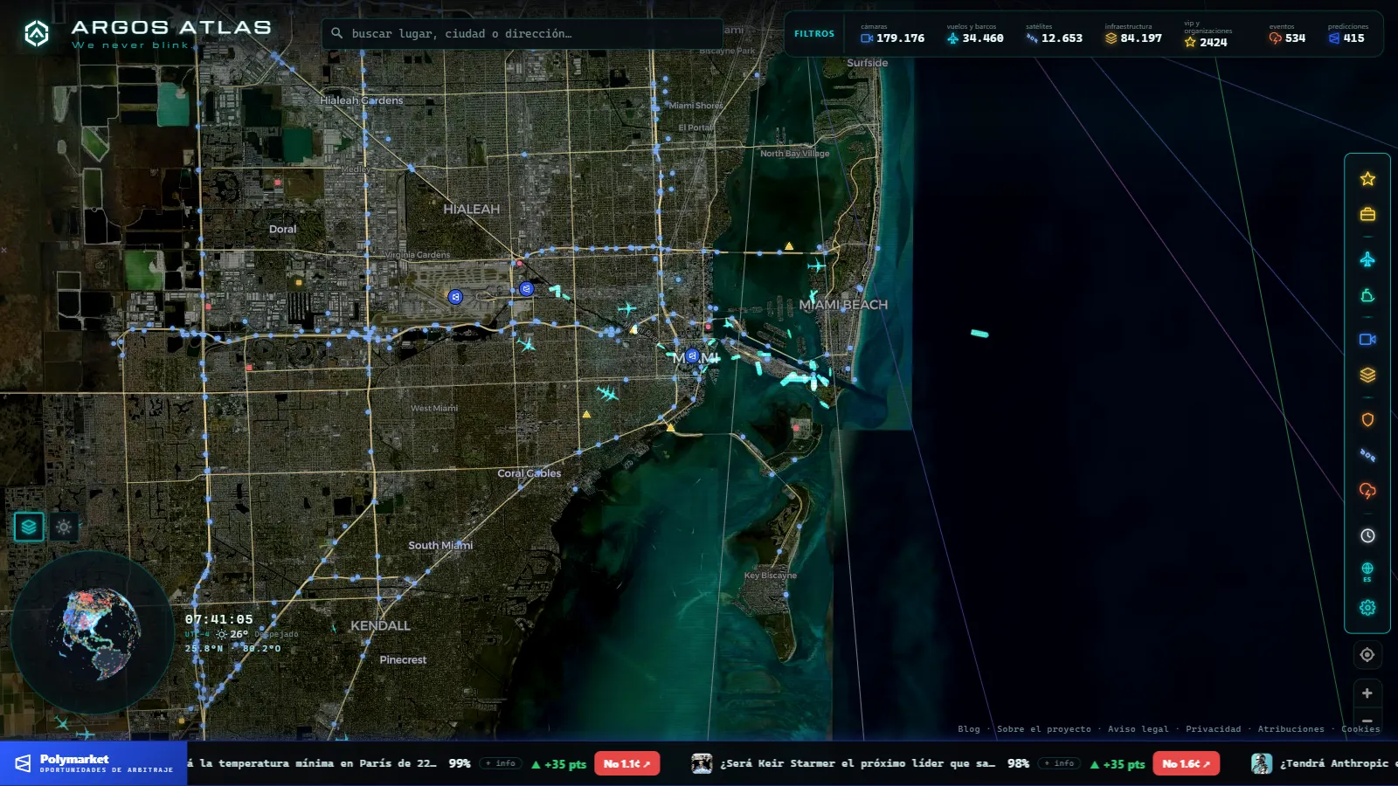Image resolution: width=1398 pixels, height=786 pixels.
Task: Click info badge next to 98% prediction
Action: 1059,763
